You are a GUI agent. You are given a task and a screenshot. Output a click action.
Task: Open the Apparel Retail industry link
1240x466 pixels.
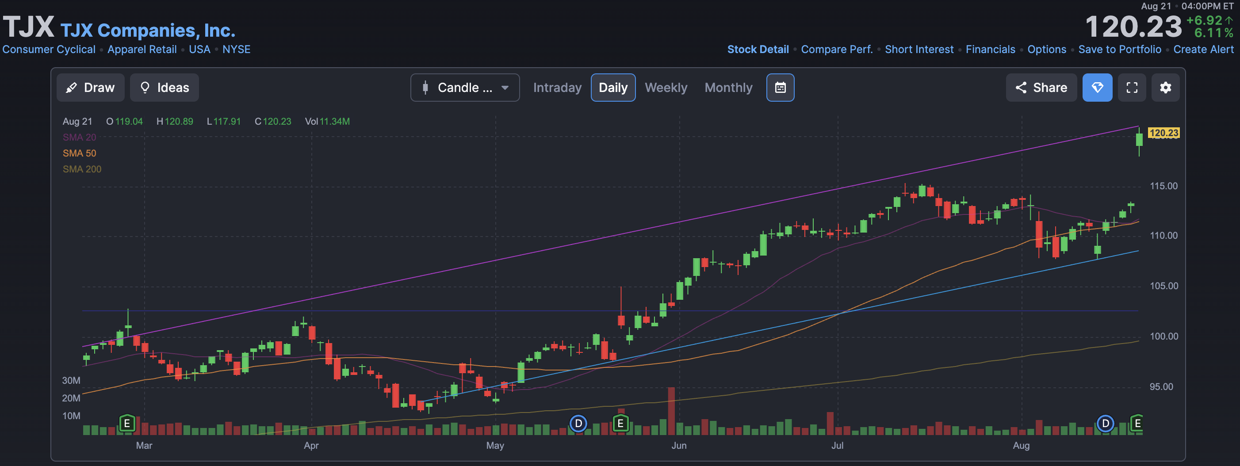tap(142, 49)
